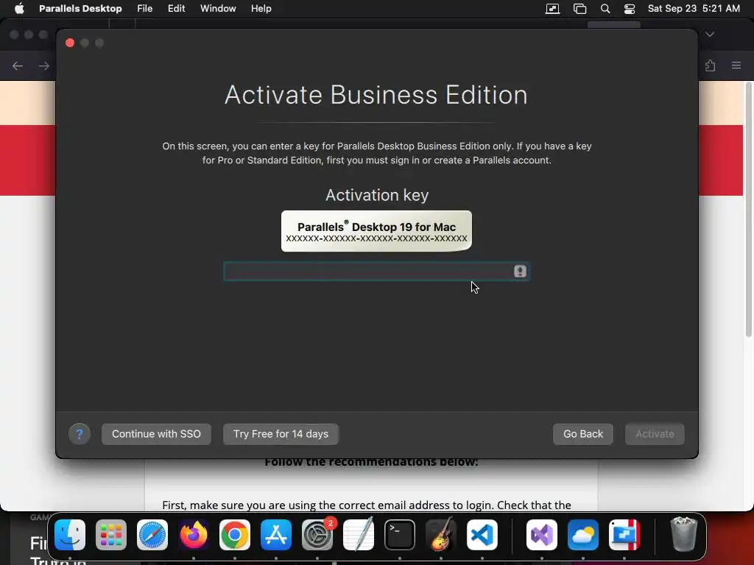Open Firefox from the dock
Screen dimensions: 754x565
[x=194, y=535]
